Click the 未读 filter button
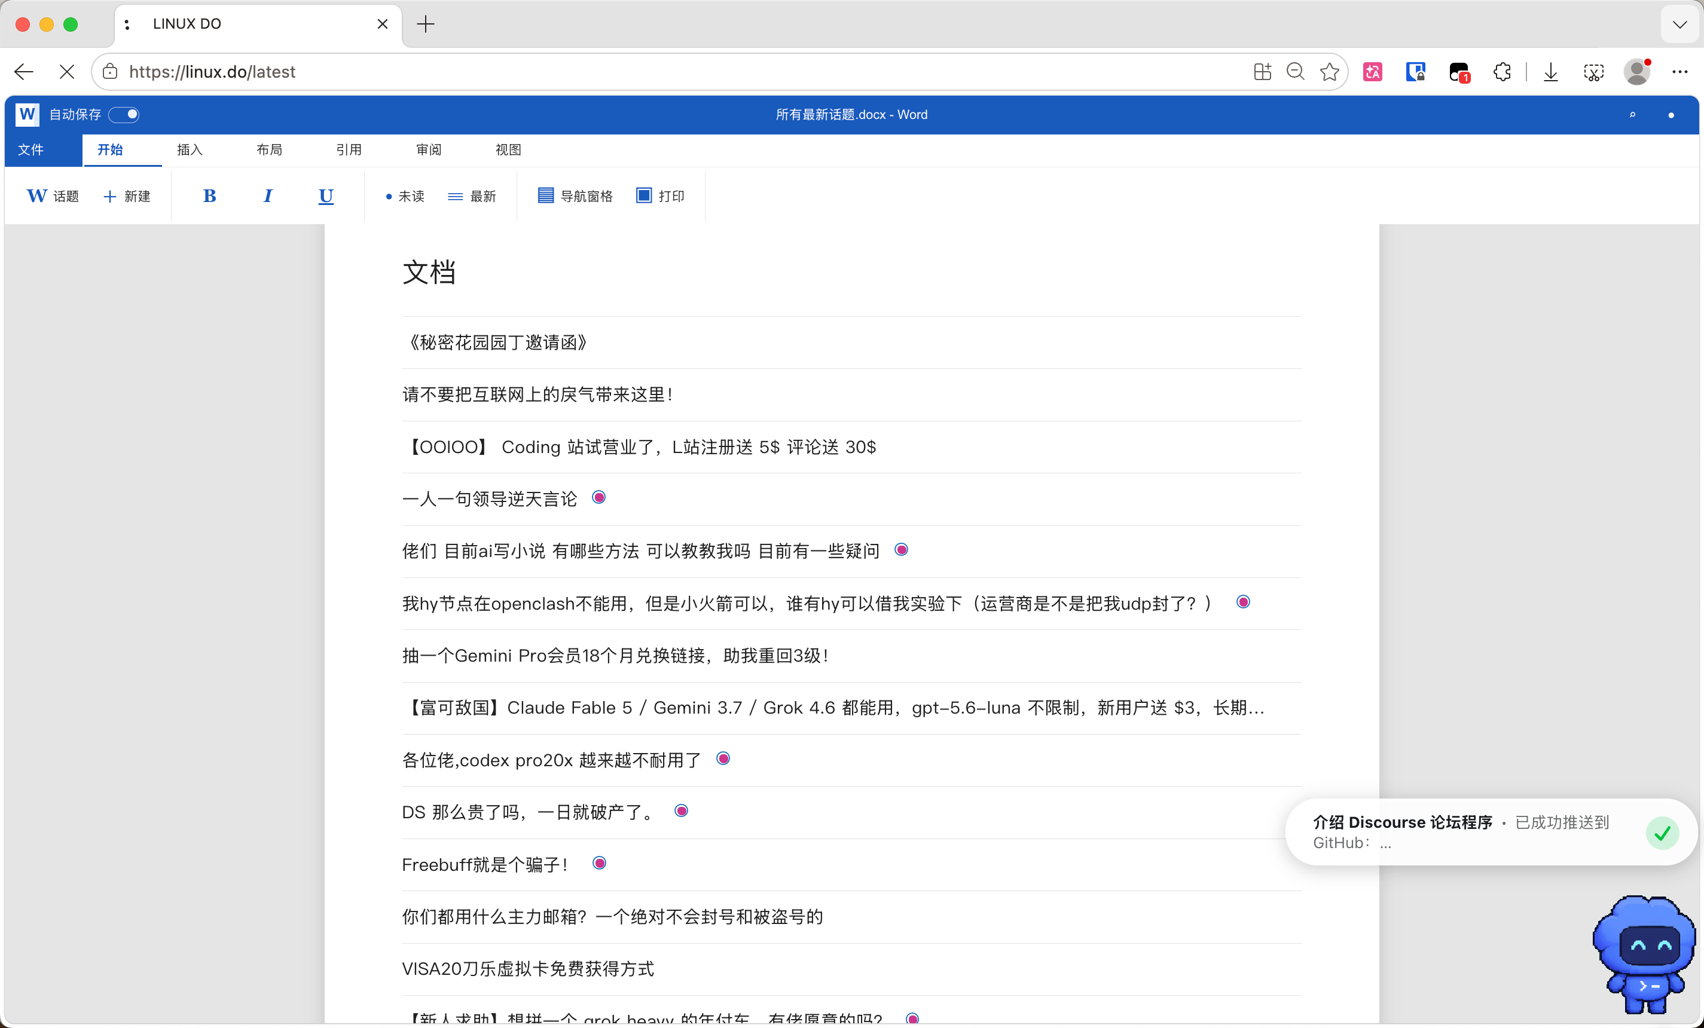Viewport: 1704px width, 1028px height. click(x=405, y=197)
